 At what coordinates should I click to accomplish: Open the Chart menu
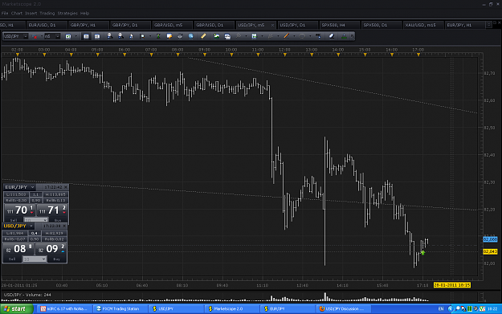17,14
